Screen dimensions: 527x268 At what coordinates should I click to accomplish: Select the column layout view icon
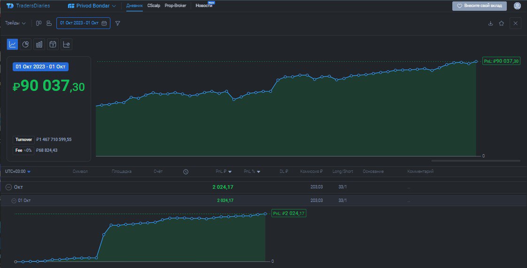pyautogui.click(x=39, y=23)
